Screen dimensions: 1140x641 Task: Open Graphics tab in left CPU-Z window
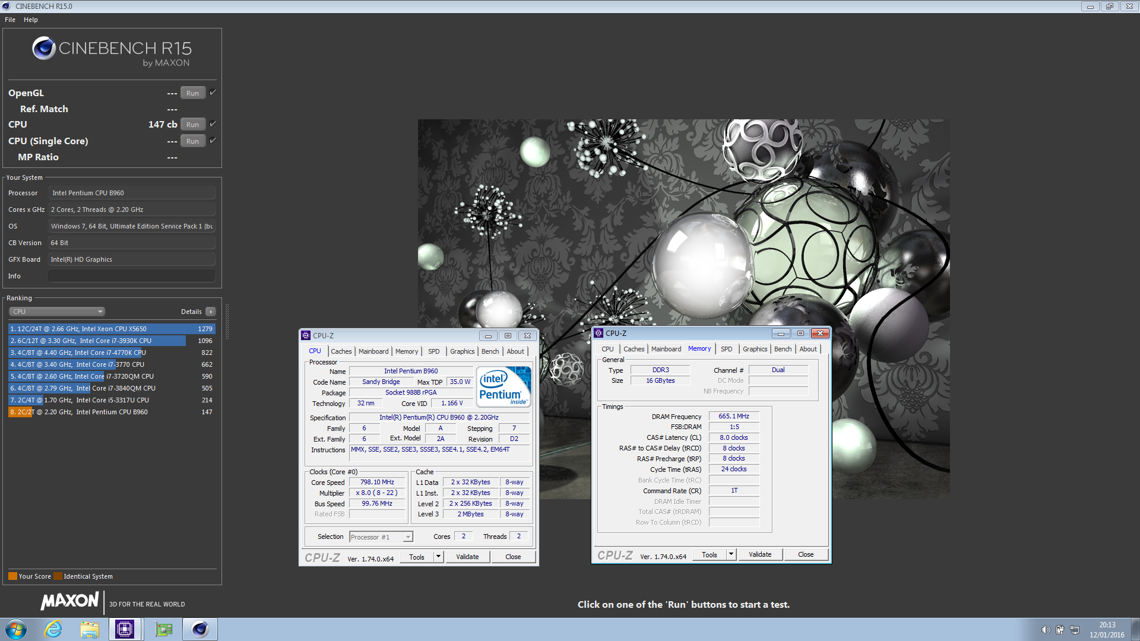(x=462, y=351)
